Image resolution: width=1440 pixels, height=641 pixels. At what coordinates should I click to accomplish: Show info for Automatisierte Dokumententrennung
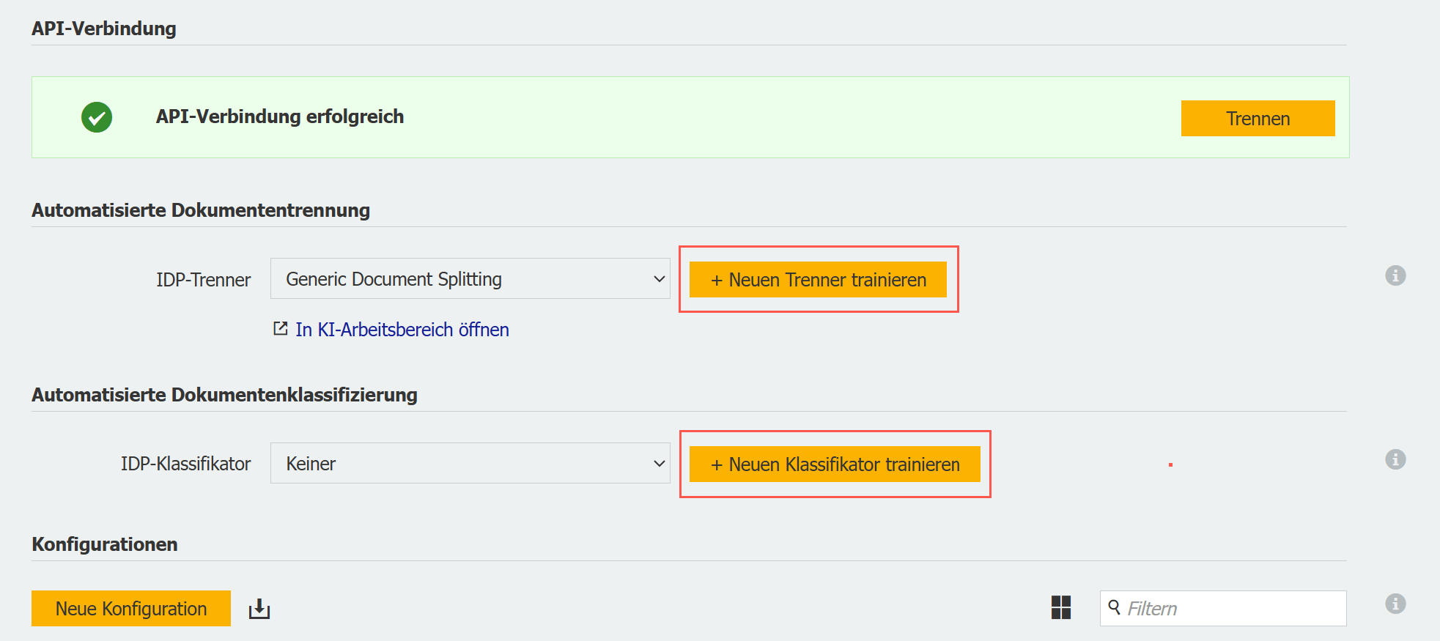(1395, 275)
